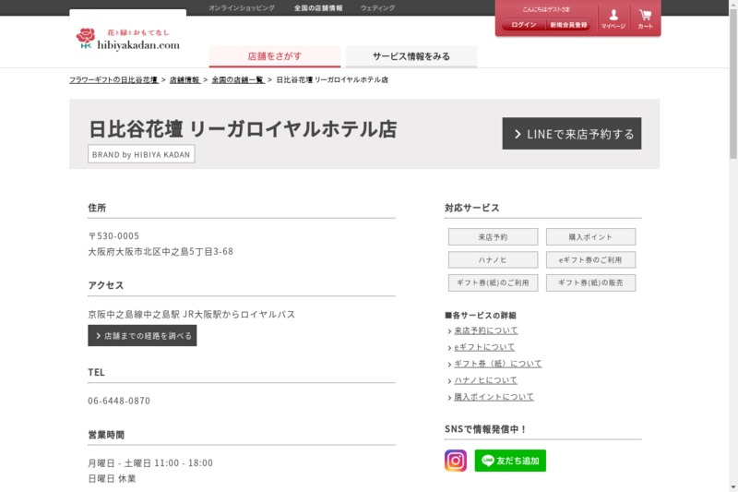Open the ハナノヒについて link

[x=486, y=380]
